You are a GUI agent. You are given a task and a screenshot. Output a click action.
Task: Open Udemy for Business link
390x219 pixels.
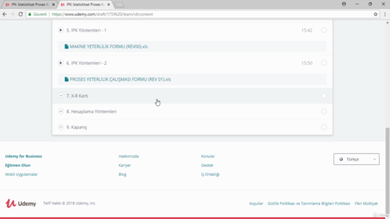click(x=23, y=156)
